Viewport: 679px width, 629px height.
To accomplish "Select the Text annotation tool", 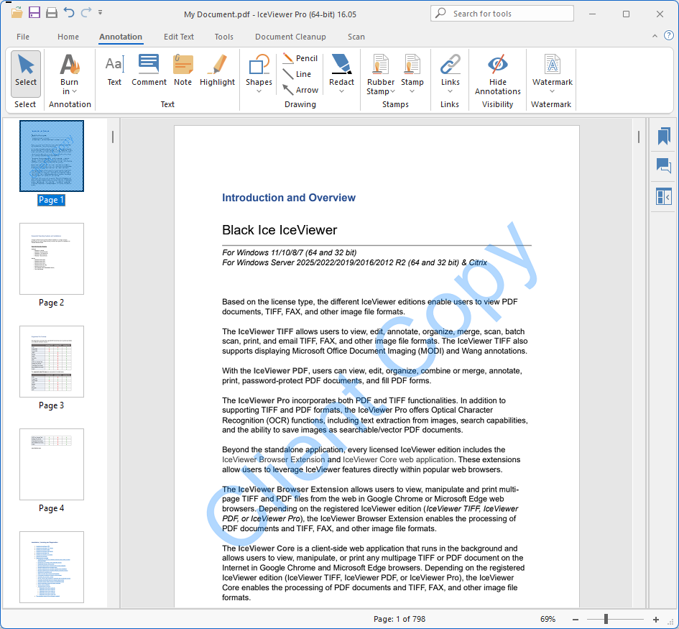I will (x=114, y=70).
